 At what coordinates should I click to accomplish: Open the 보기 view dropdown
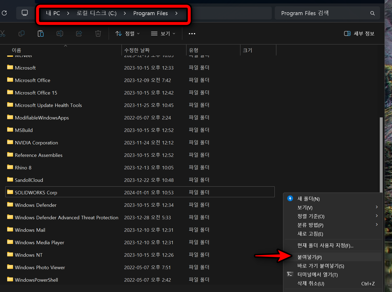[163, 33]
